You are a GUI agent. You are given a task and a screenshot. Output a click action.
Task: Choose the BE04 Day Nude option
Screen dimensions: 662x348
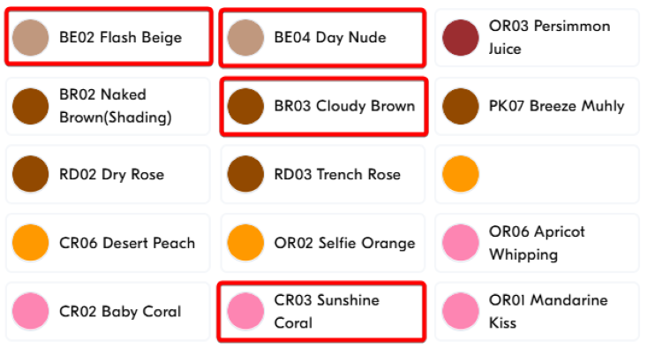pyautogui.click(x=322, y=38)
